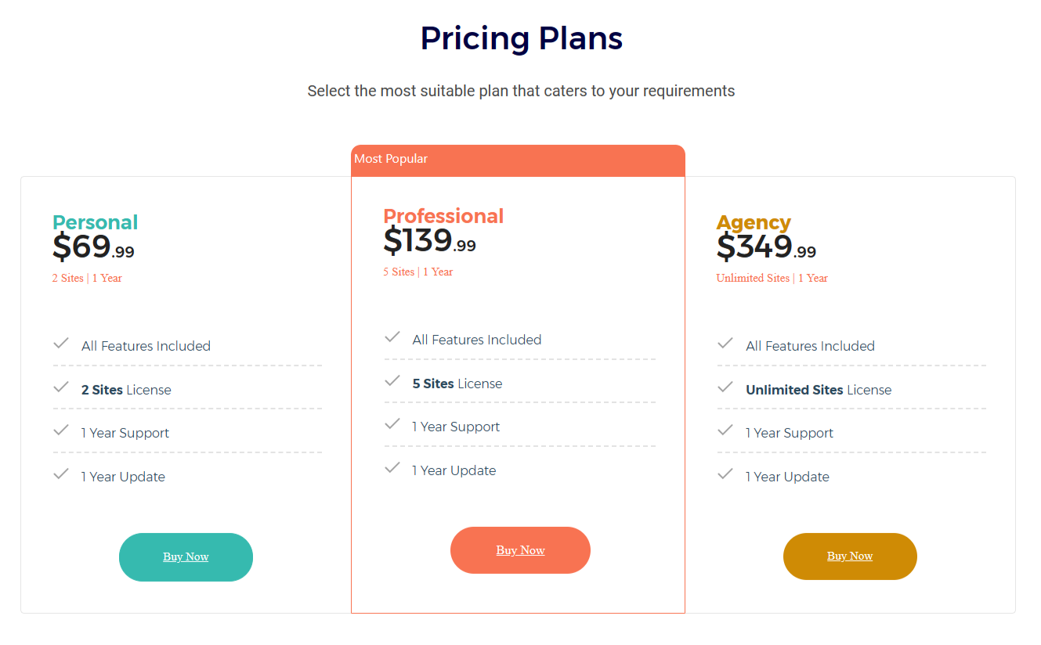
Task: Click checkmark next to 2 Sites License
Action: [61, 387]
